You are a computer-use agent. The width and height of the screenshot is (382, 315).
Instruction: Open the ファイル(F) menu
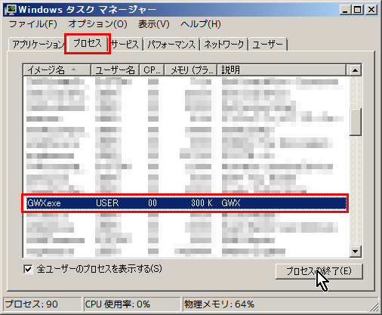[32, 24]
